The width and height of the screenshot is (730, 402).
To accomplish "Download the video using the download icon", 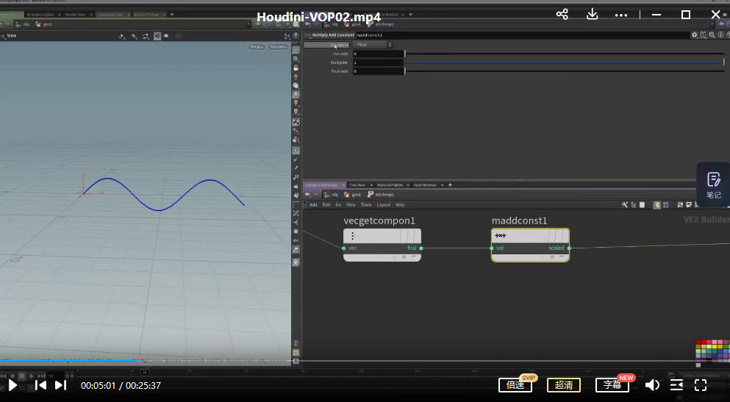I will (x=592, y=15).
